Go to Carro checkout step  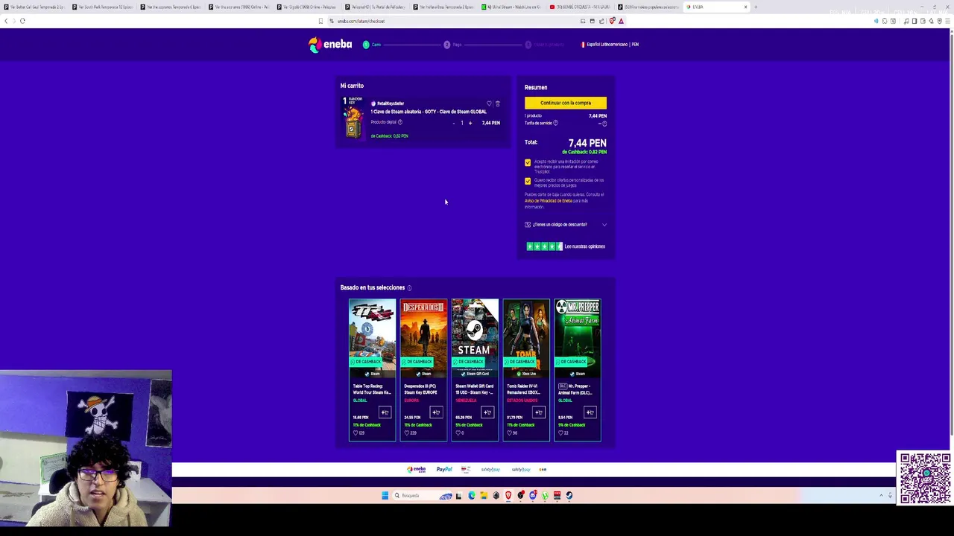372,45
